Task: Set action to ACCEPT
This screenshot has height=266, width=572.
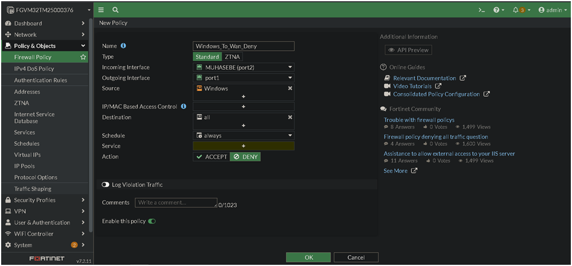Action: 212,157
